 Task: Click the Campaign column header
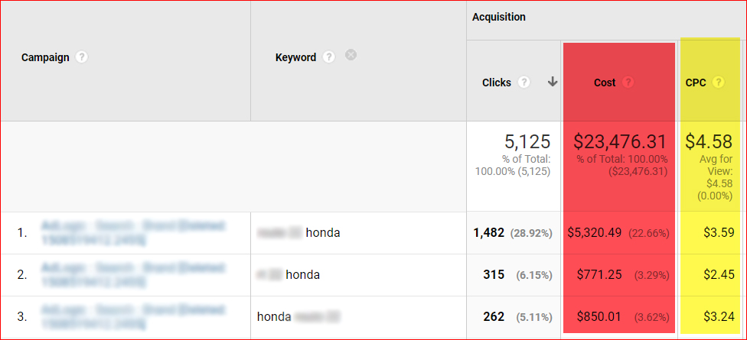point(45,57)
